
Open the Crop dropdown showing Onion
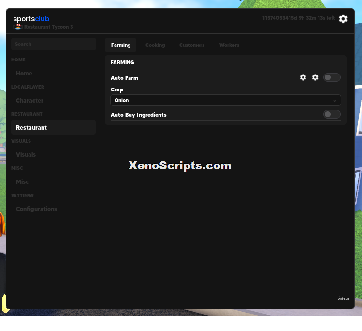click(x=226, y=100)
